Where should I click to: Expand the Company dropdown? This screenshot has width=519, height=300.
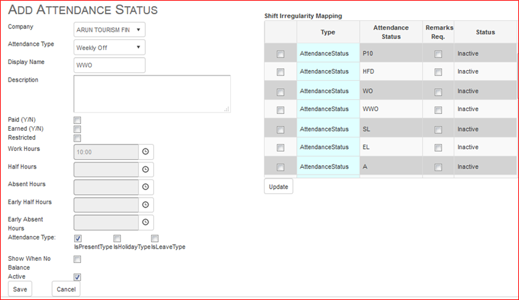[x=109, y=30]
